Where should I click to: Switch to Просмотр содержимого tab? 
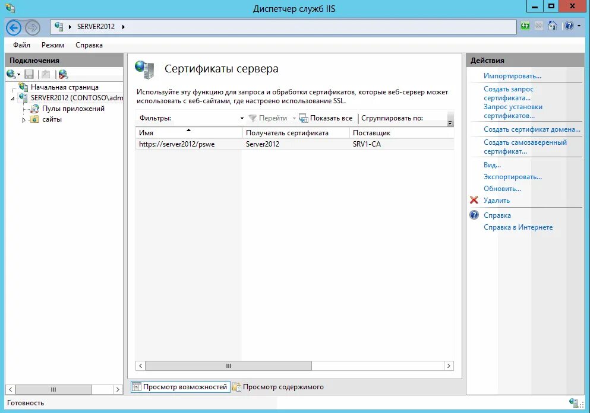[x=278, y=387]
